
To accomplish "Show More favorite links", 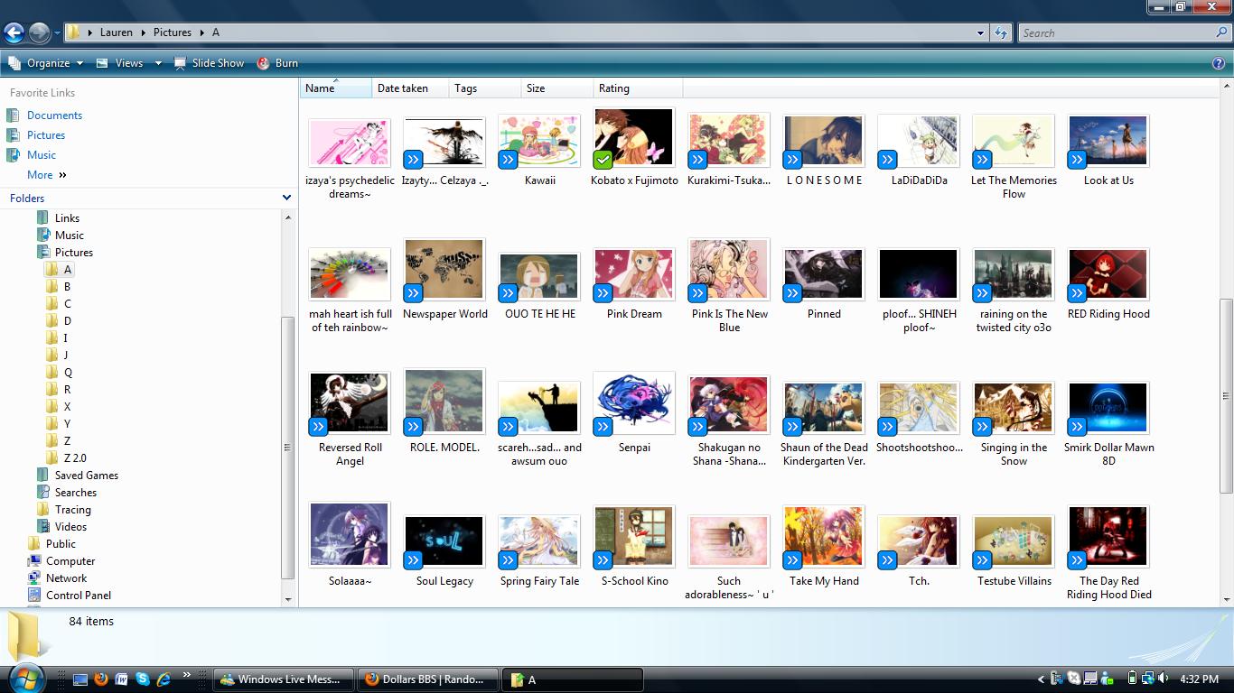I will pos(46,175).
